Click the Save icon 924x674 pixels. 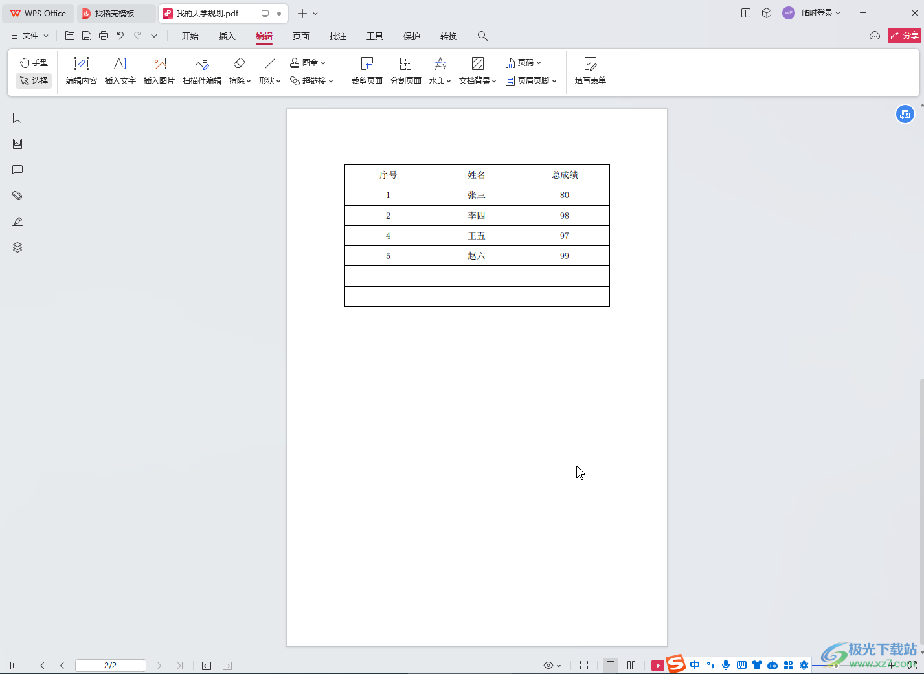pos(87,36)
